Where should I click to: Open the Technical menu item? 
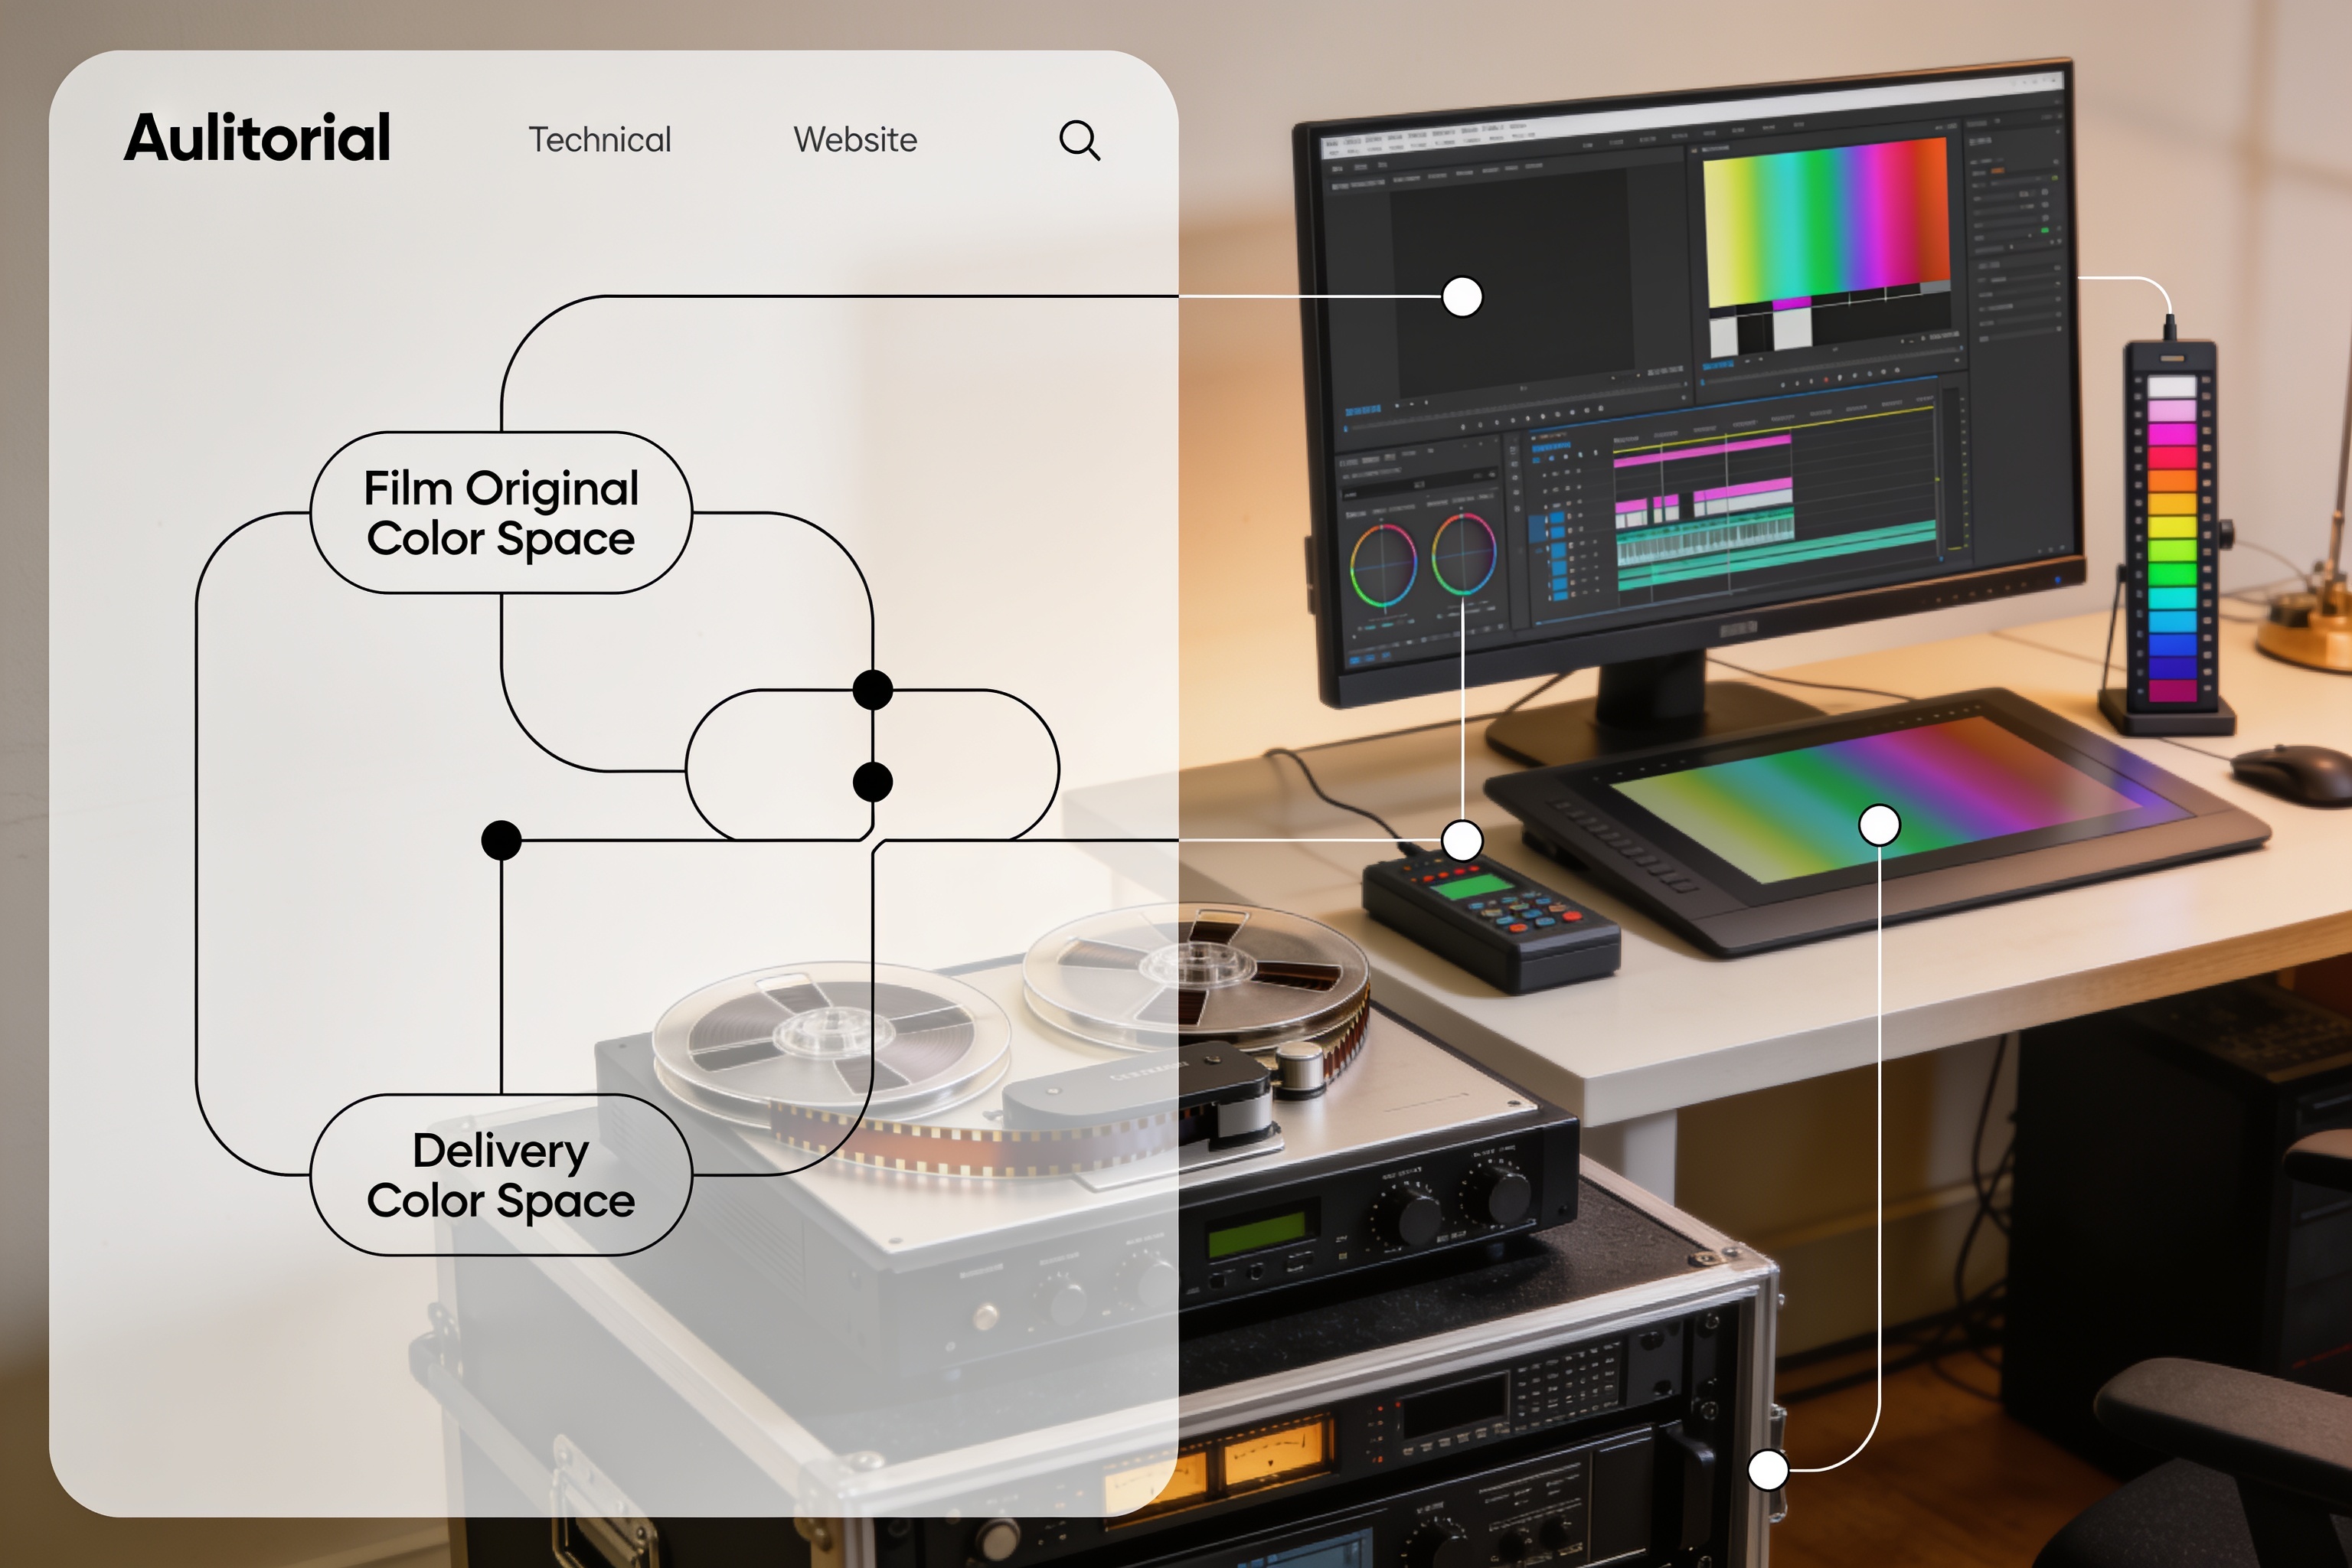[600, 140]
